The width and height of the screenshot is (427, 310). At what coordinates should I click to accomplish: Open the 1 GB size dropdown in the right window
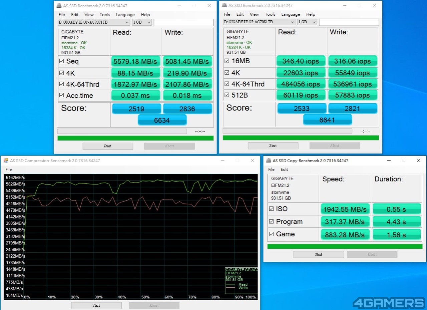coord(307,22)
